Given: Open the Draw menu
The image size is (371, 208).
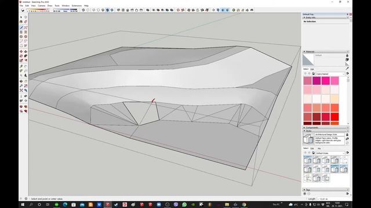Looking at the screenshot, I should [50, 6].
